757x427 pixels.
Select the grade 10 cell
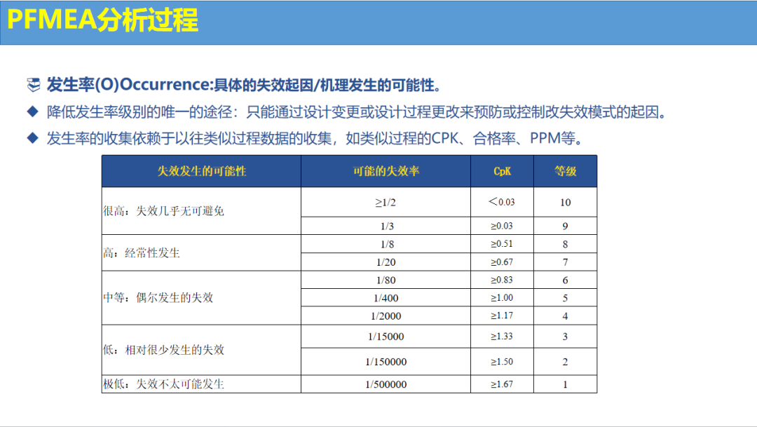click(565, 202)
